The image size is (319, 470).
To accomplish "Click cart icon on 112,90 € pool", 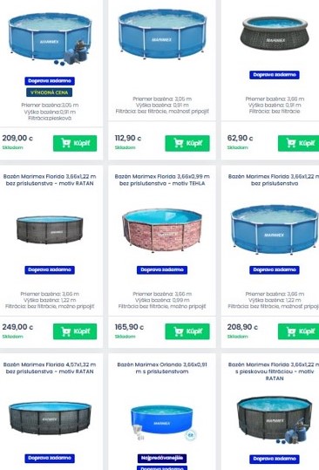I will [x=178, y=143].
